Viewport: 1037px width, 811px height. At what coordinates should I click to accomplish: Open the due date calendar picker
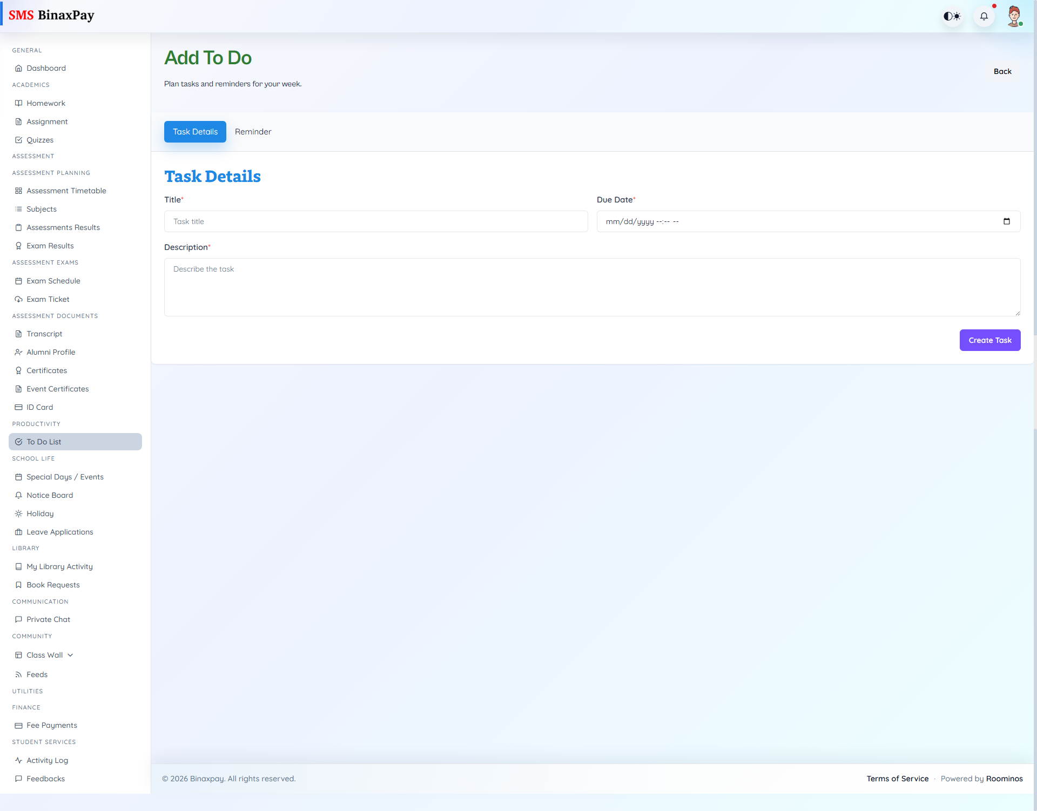click(1006, 221)
